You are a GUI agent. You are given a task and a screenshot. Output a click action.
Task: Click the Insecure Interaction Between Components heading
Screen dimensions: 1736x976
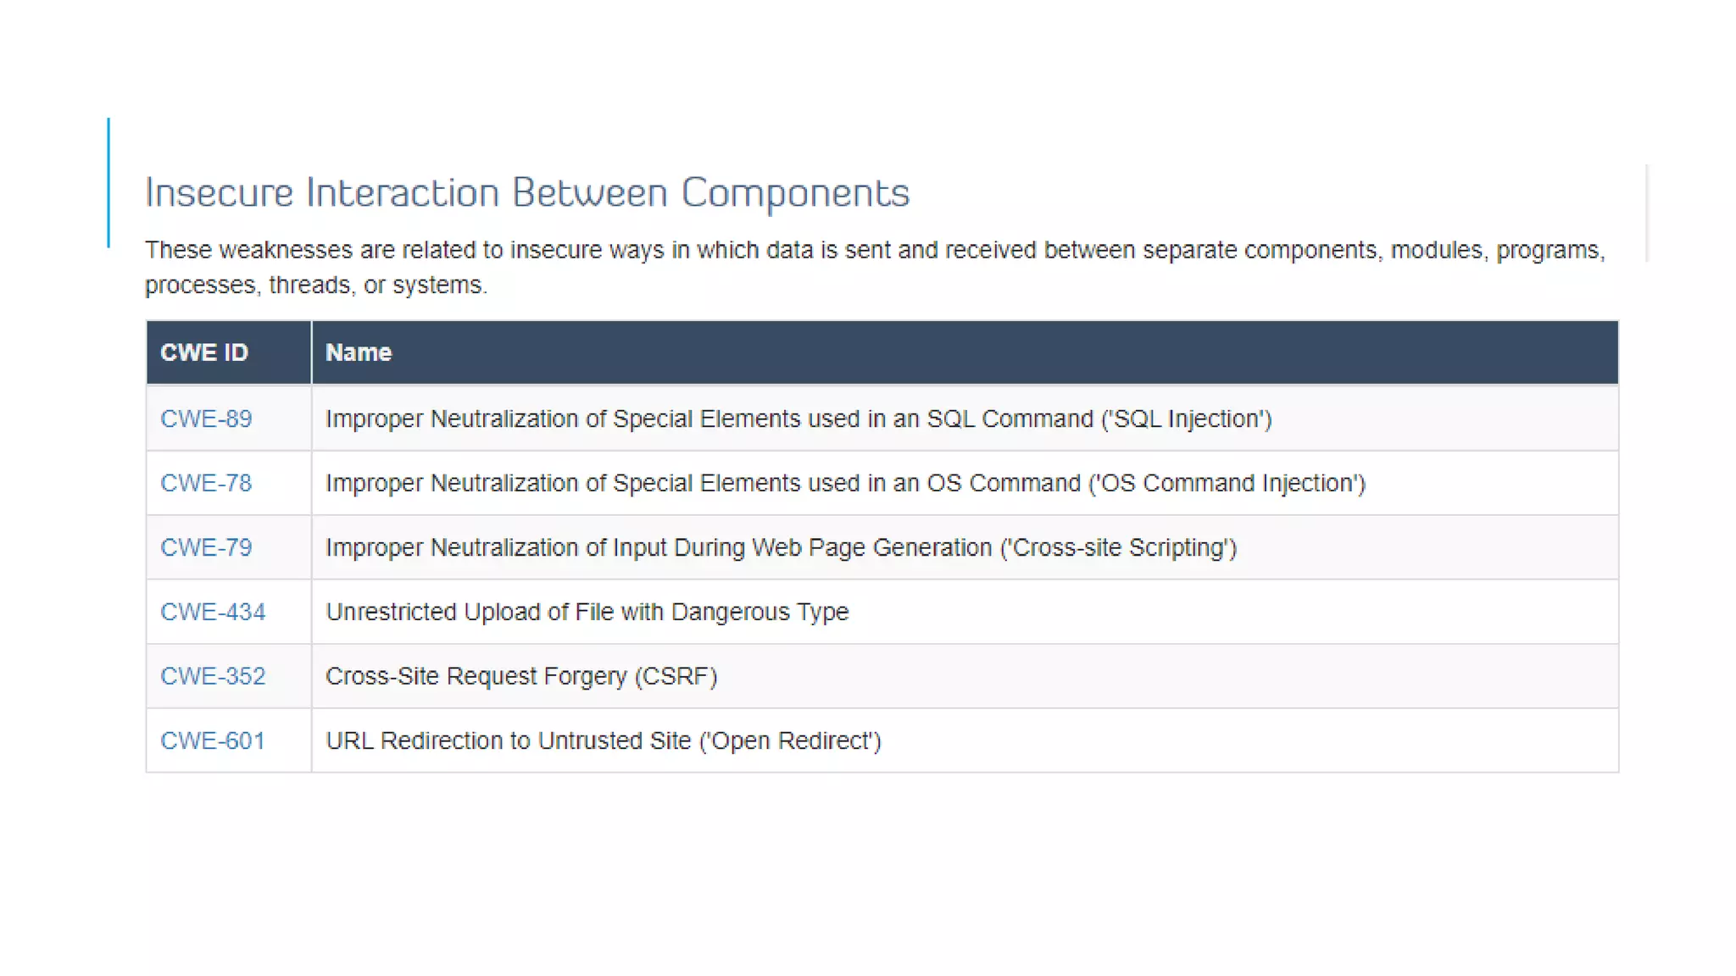point(527,192)
